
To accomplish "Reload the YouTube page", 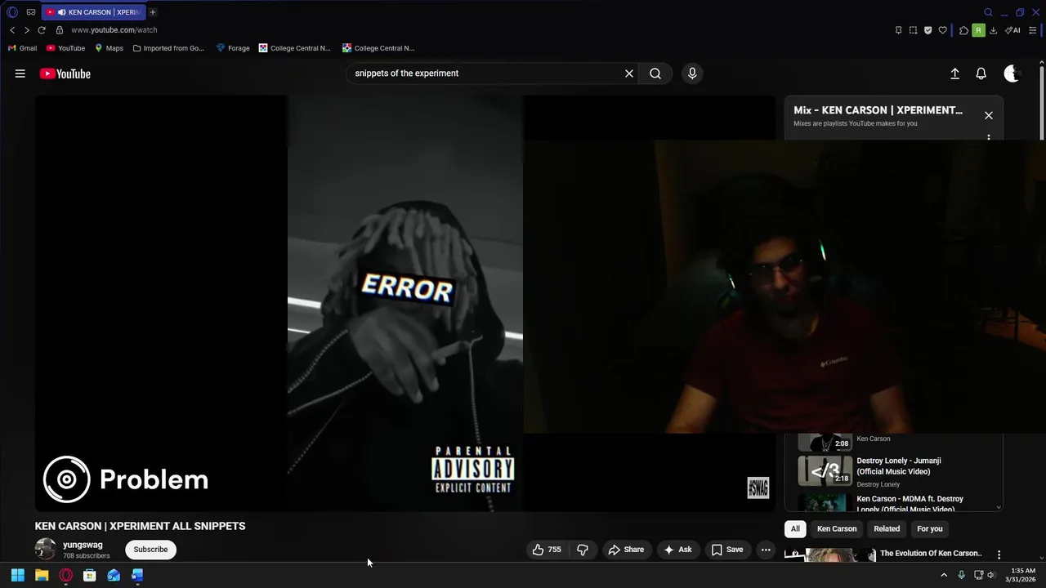I will [x=42, y=30].
